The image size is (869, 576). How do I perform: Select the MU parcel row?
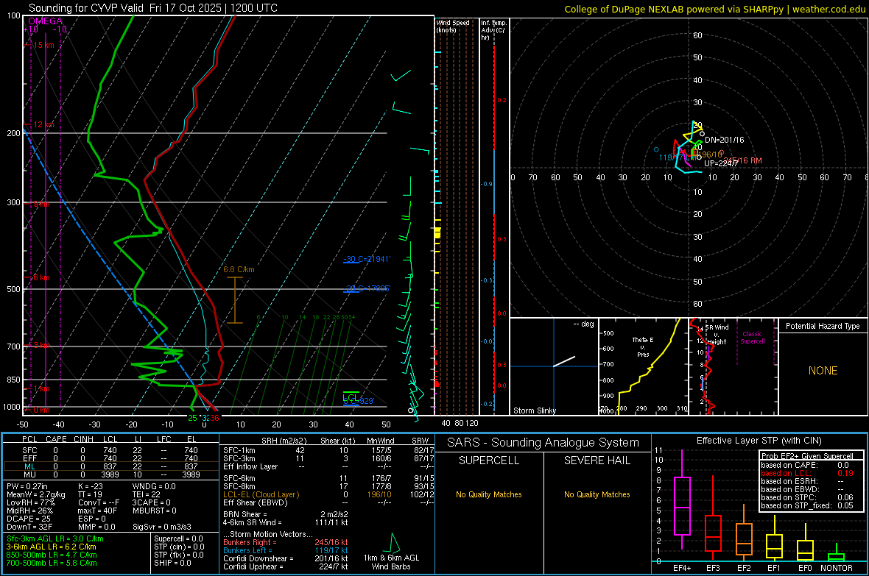(x=111, y=474)
